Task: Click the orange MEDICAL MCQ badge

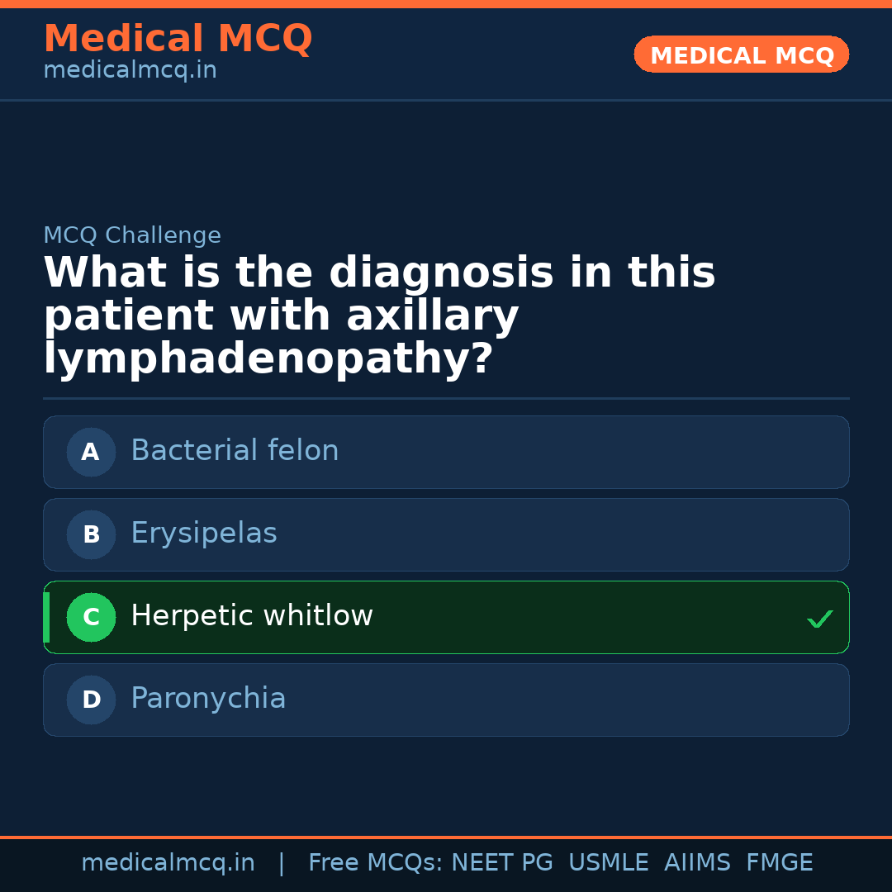Action: 742,55
